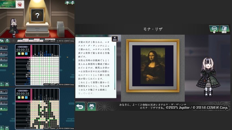This screenshot has height=130, width=232.
Task: Close the Mona Lisa description panel
Action: click(115, 38)
